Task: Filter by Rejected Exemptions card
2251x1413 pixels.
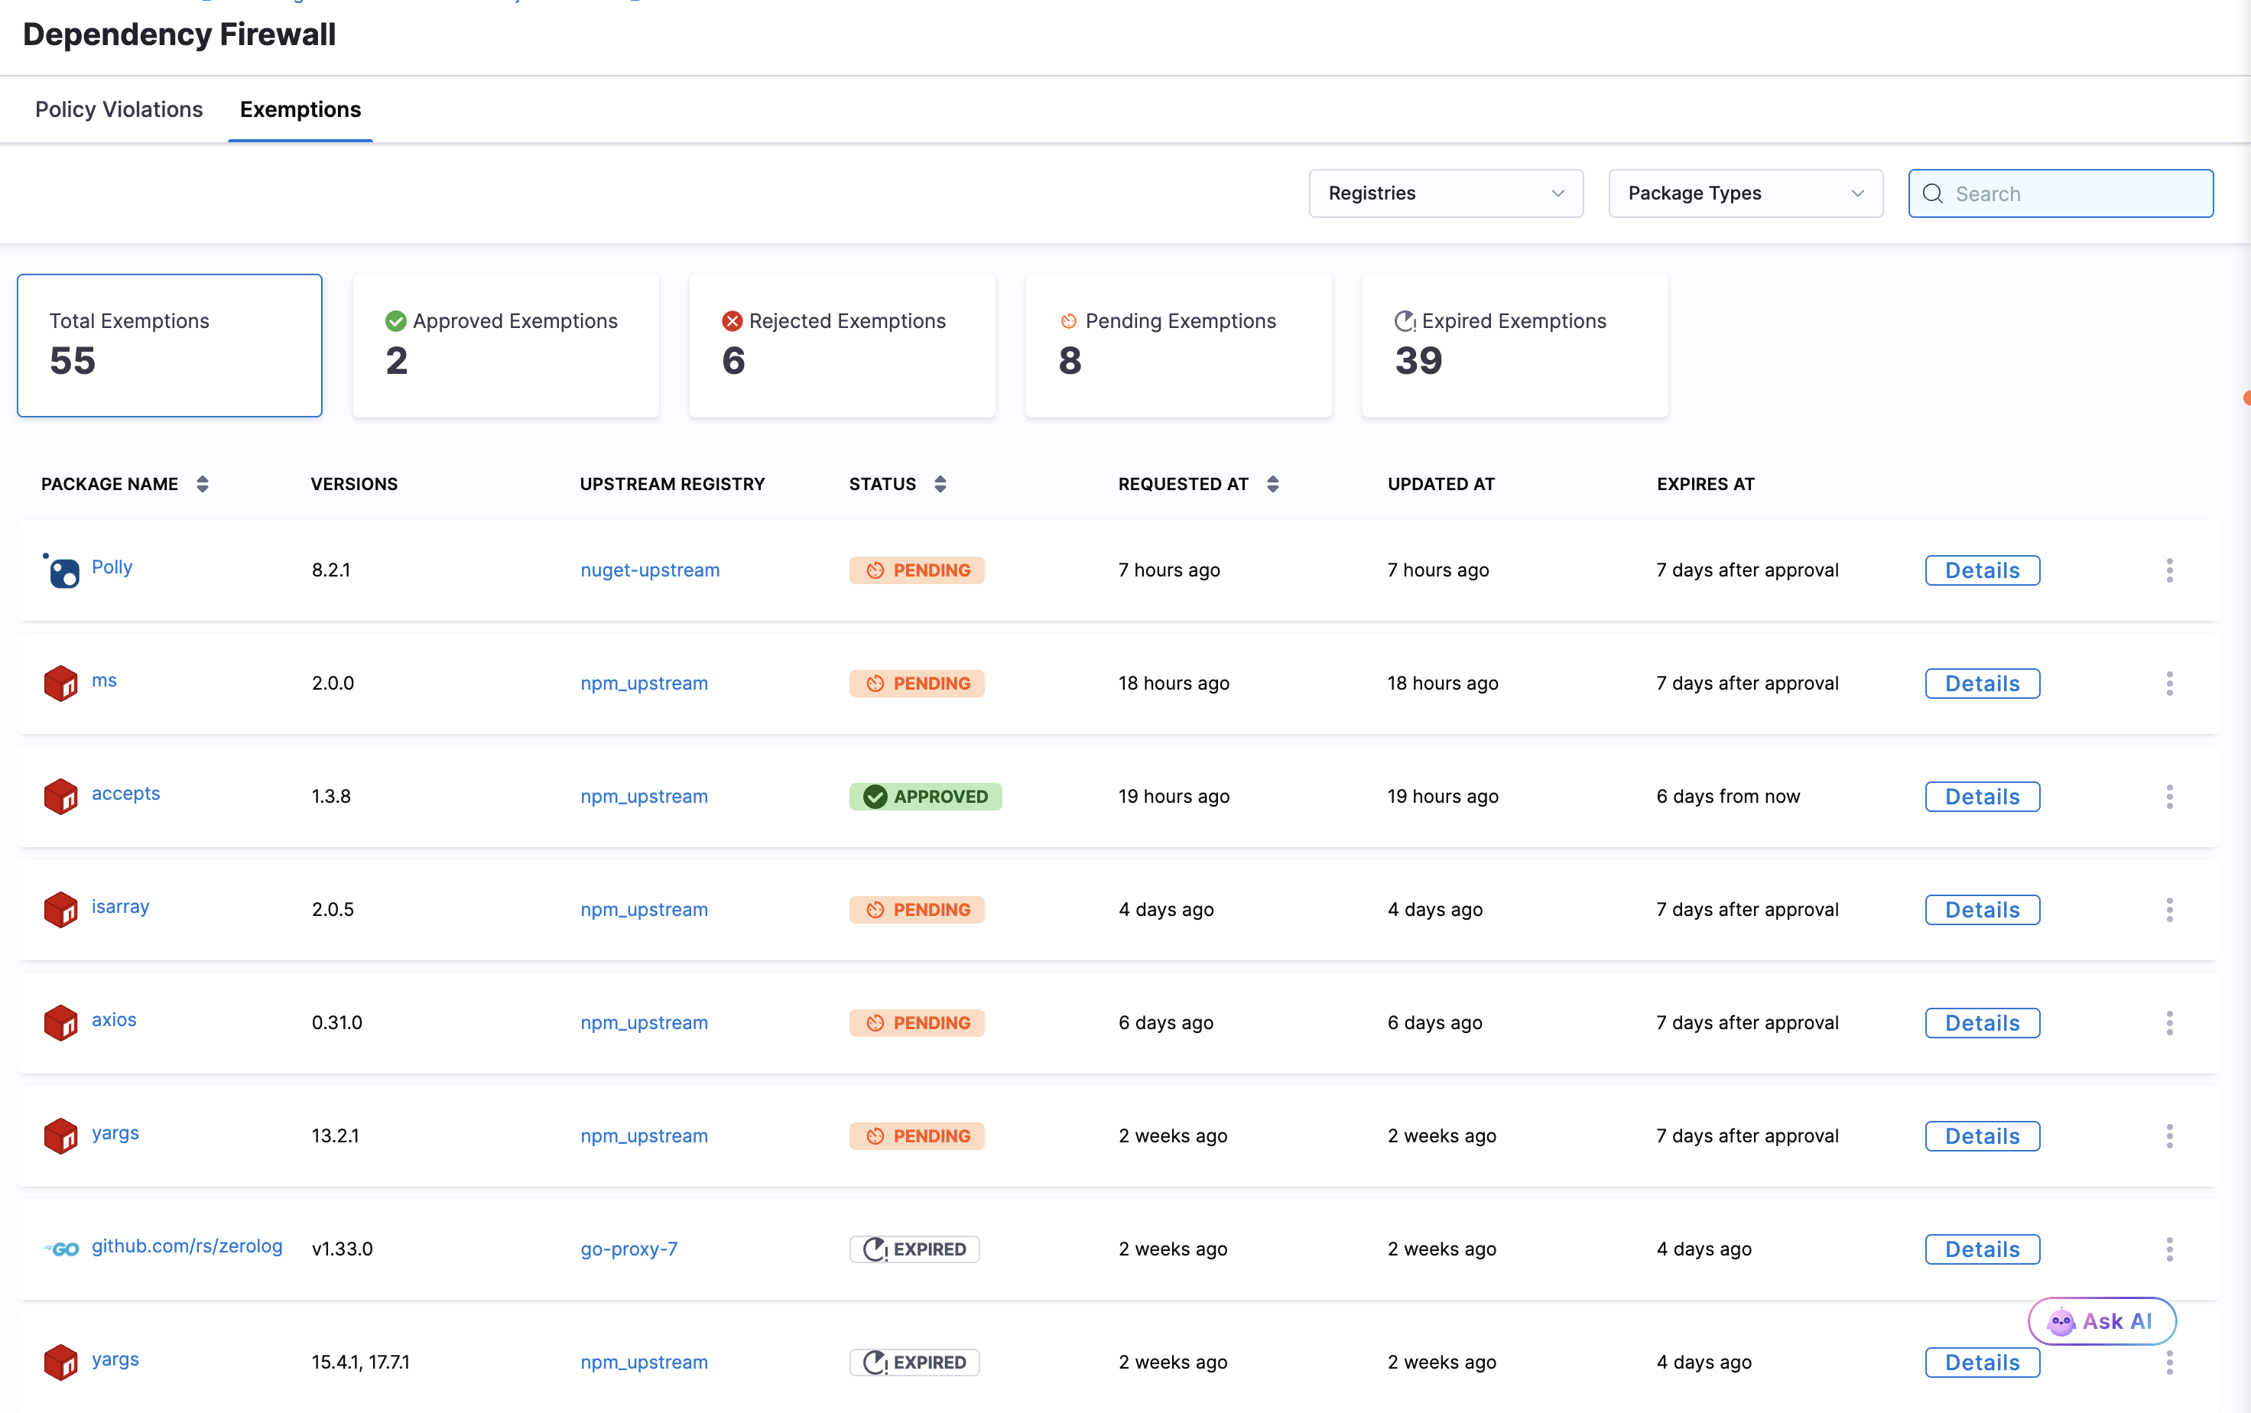Action: tap(842, 345)
